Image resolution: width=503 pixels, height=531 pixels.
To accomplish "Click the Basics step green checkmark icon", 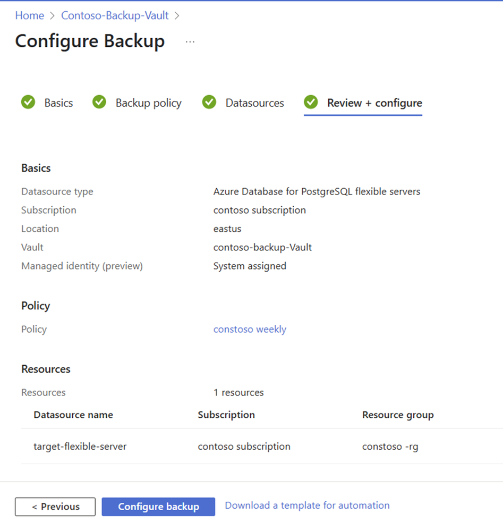I will 28,102.
